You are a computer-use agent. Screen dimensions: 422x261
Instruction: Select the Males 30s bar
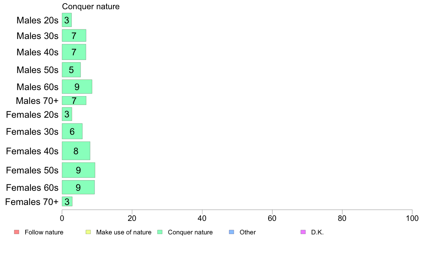74,35
